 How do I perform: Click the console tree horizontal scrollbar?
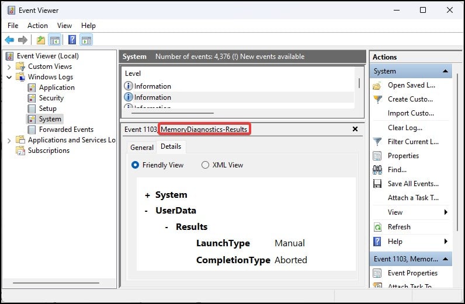[x=55, y=283]
